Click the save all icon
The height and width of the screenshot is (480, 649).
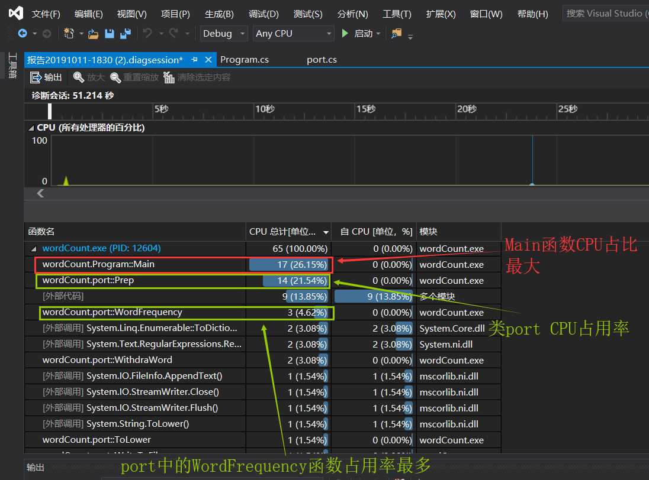coord(126,34)
